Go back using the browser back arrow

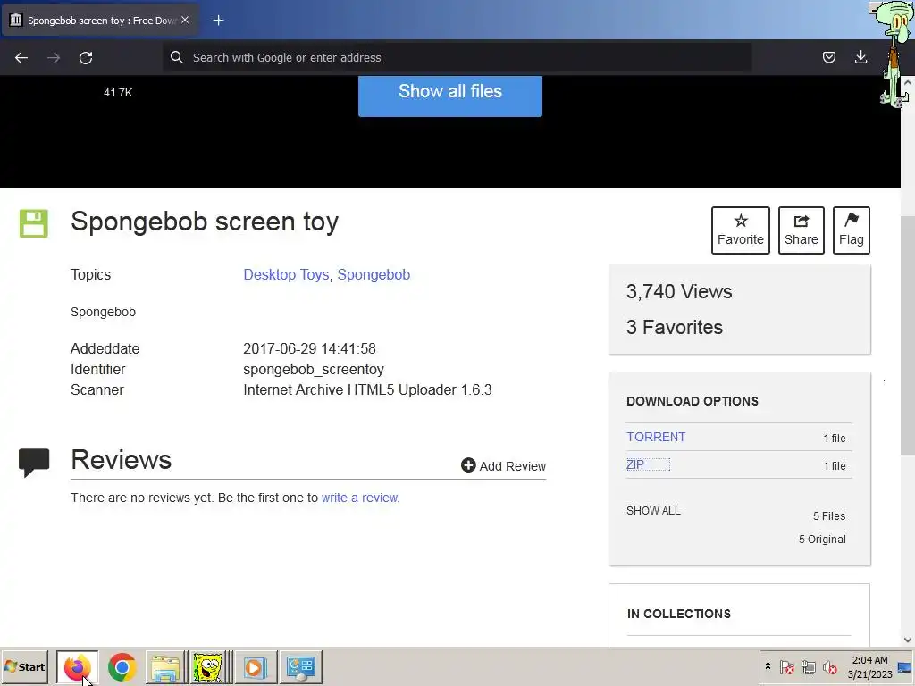pos(21,57)
